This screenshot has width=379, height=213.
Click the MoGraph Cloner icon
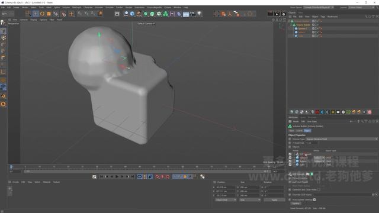coord(159,14)
